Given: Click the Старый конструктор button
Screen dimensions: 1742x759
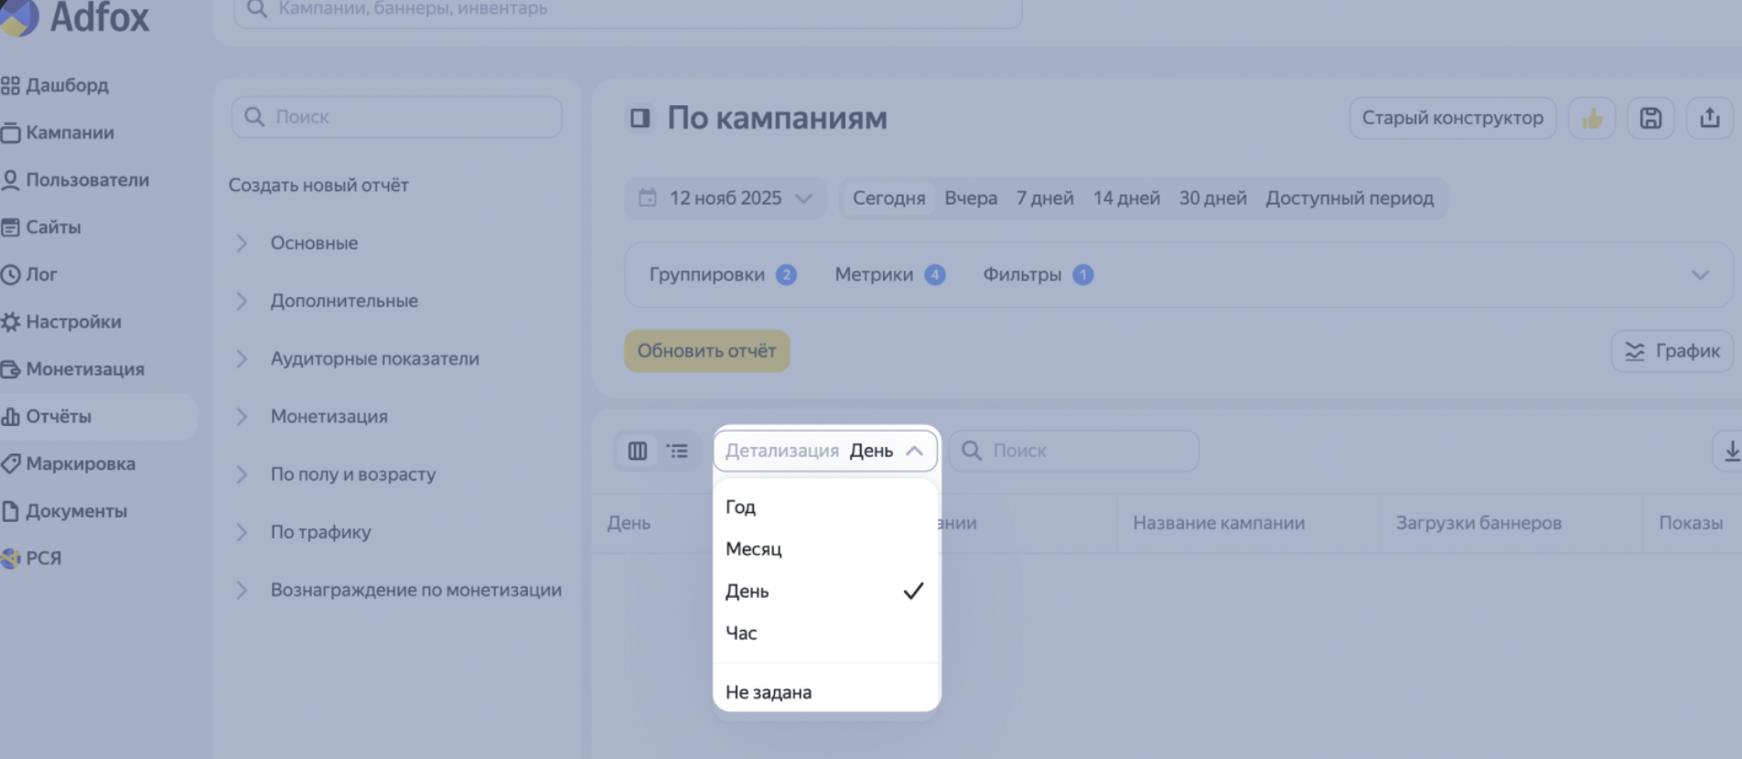Looking at the screenshot, I should click(x=1452, y=118).
